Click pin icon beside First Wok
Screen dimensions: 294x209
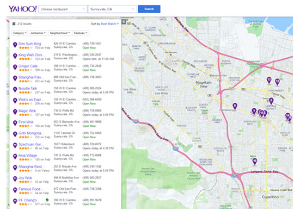click(15, 123)
